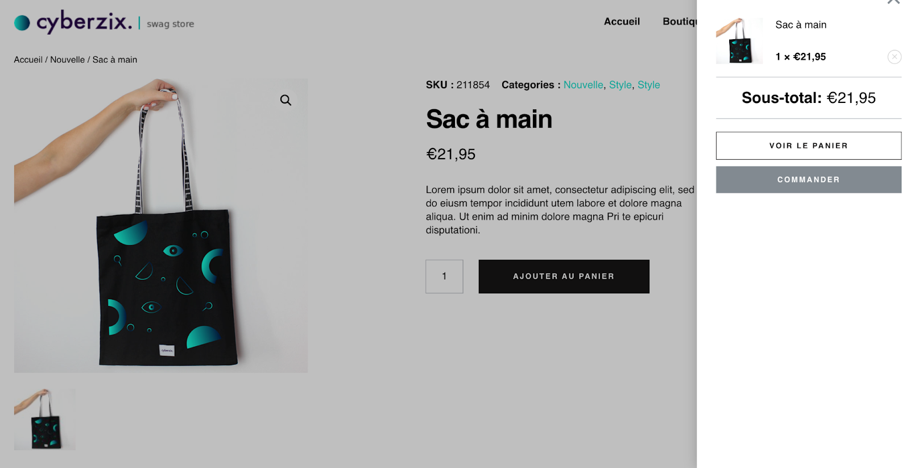
Task: Go to Accueil in breadcrumb
Action: [28, 60]
